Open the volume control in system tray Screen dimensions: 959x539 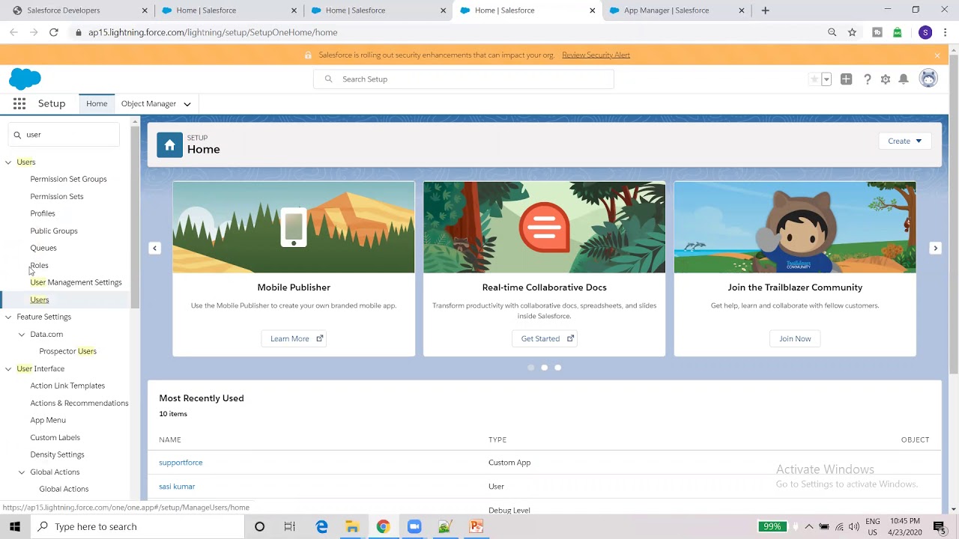coord(853,527)
